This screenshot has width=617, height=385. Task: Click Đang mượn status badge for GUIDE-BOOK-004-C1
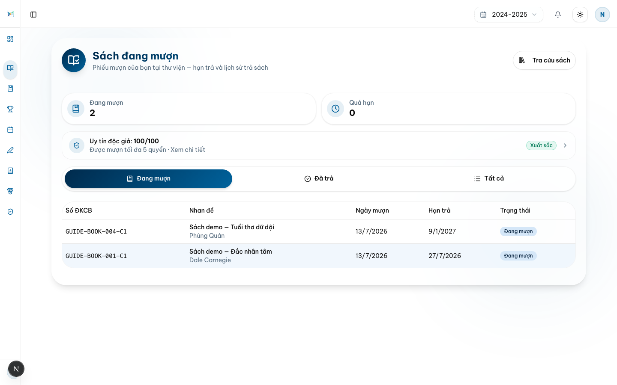(x=518, y=231)
